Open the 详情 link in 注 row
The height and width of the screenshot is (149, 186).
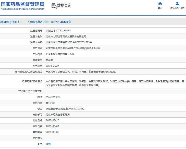point(48,144)
